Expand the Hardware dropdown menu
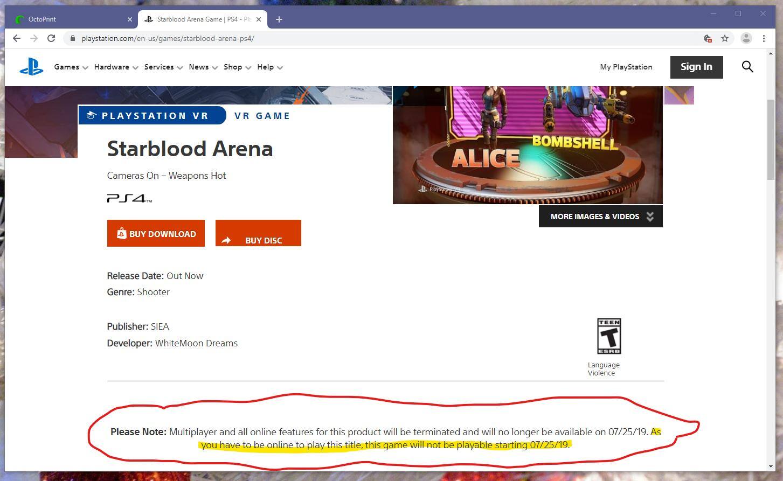This screenshot has width=783, height=481. (116, 67)
